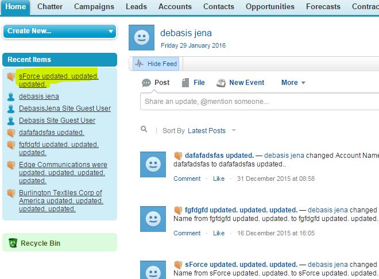This screenshot has width=379, height=279.
Task: Open the Campaigns tab
Action: [94, 7]
